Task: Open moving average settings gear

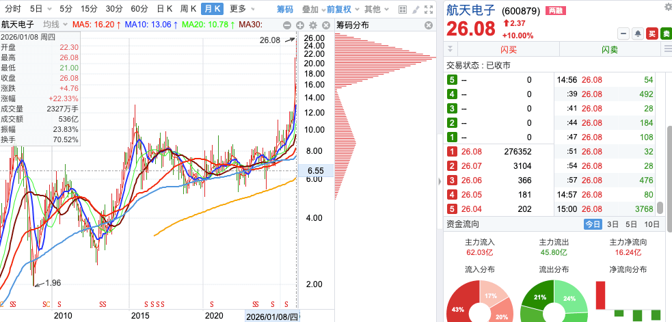Action: 313,25
